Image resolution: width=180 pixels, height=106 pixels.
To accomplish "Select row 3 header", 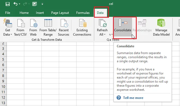I will click(3, 48).
